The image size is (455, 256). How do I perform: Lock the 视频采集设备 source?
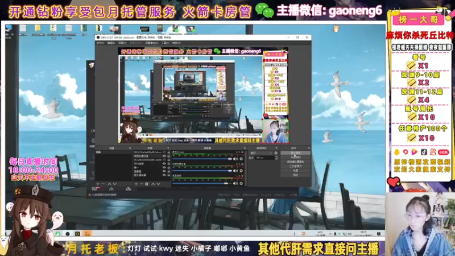[x=168, y=156]
